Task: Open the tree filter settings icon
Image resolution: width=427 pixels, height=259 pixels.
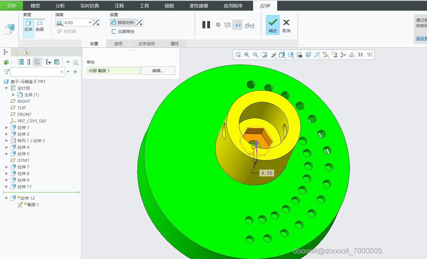Action: 48,62
